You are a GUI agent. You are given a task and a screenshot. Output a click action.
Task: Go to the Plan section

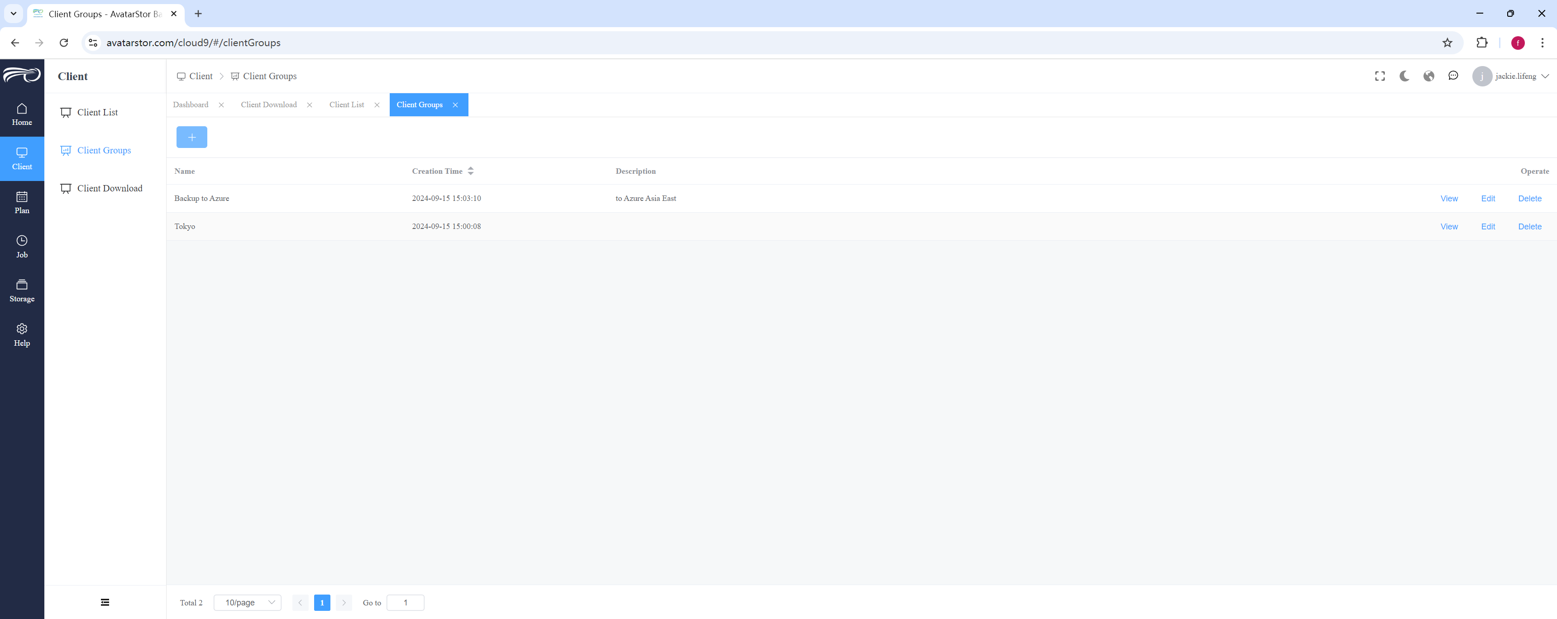coord(22,203)
